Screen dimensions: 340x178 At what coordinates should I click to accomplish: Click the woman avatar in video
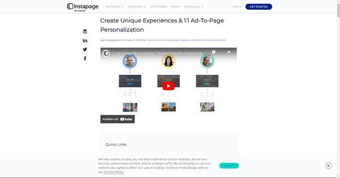(x=169, y=61)
